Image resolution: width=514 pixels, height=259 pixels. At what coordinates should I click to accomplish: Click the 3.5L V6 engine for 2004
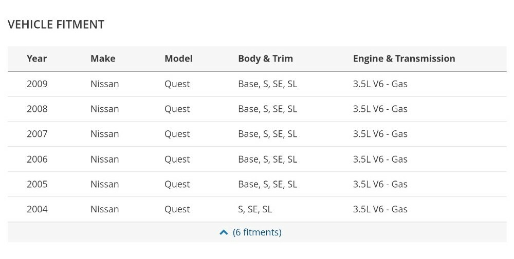[x=380, y=209]
